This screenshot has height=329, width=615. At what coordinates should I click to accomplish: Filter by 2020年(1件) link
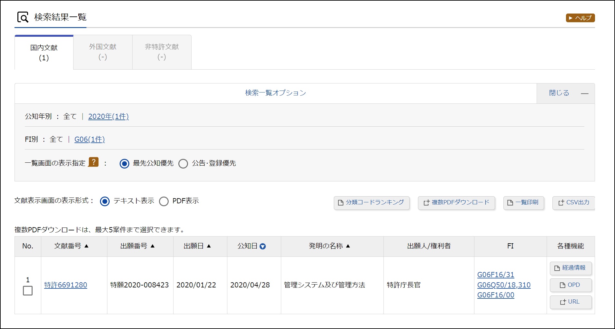(108, 116)
